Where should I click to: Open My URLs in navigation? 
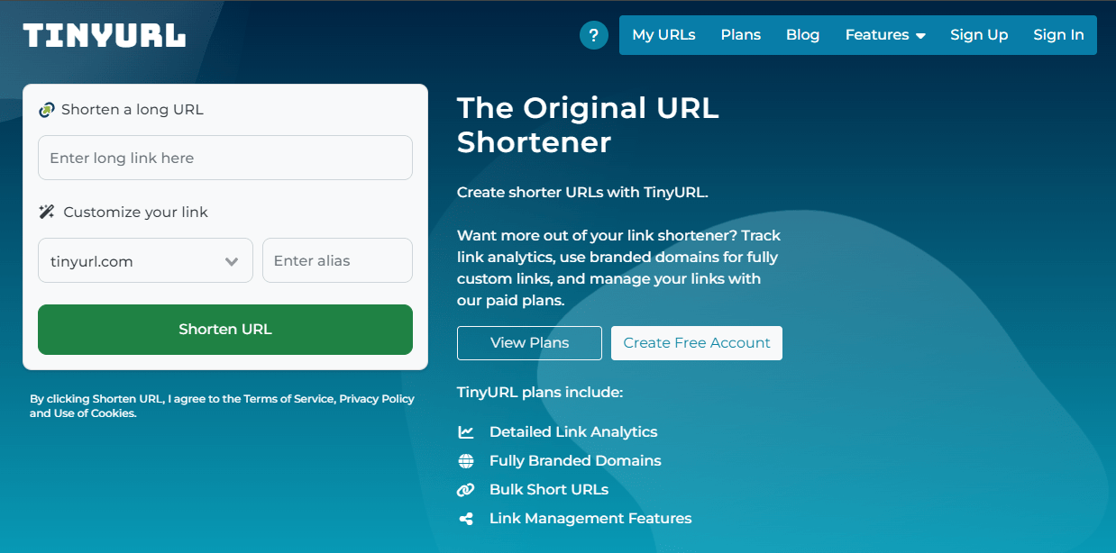point(663,35)
